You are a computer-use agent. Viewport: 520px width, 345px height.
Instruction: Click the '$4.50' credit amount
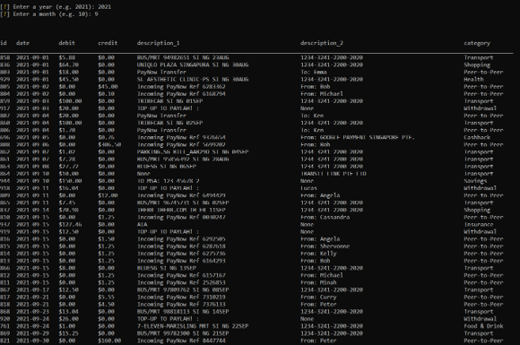106,305
